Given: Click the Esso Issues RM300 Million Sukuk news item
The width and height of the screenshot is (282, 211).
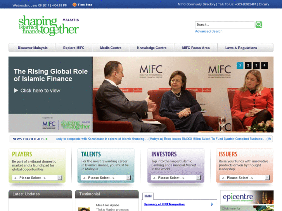Looking at the screenshot, I should (x=206, y=139).
